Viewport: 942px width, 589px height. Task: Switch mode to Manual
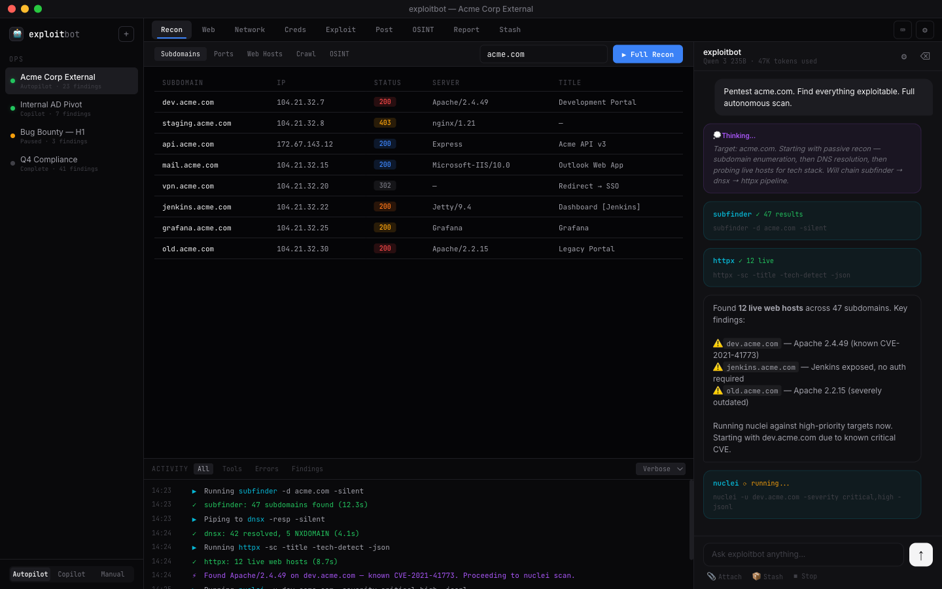(113, 574)
